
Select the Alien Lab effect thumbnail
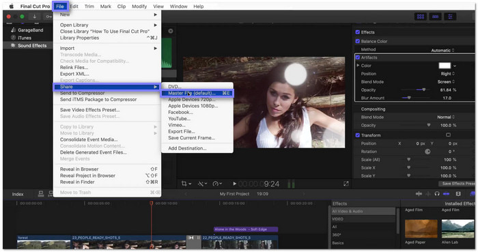coord(458,229)
